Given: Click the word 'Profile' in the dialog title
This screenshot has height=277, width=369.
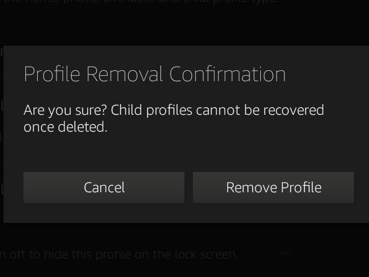Looking at the screenshot, I should pyautogui.click(x=52, y=74).
